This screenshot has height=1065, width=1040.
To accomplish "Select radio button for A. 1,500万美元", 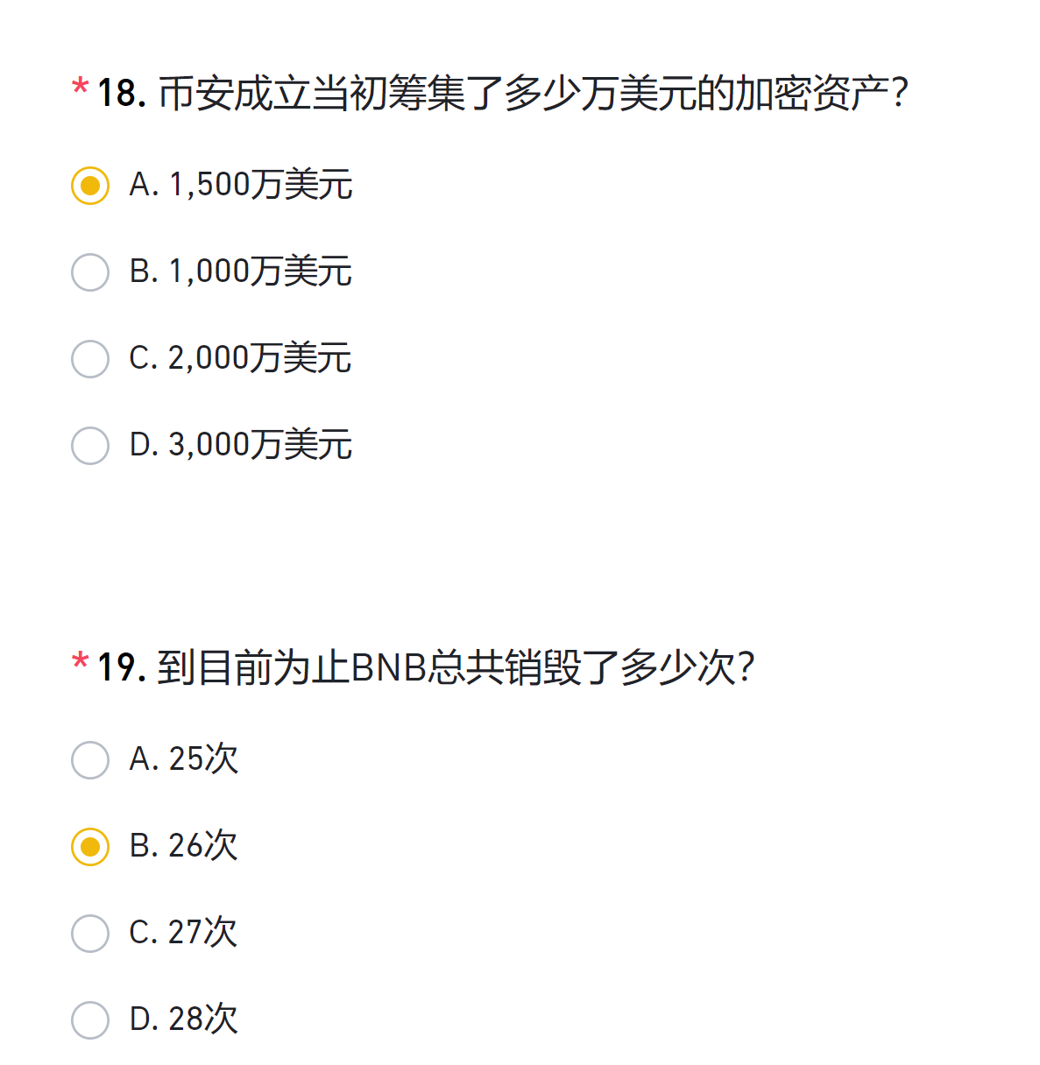I will tap(90, 186).
